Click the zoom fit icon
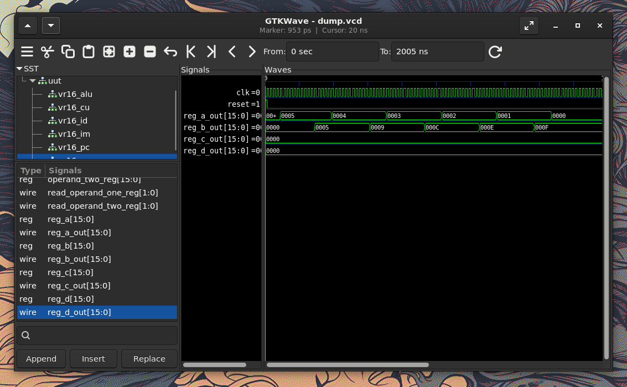Image resolution: width=627 pixels, height=387 pixels. pyautogui.click(x=109, y=52)
